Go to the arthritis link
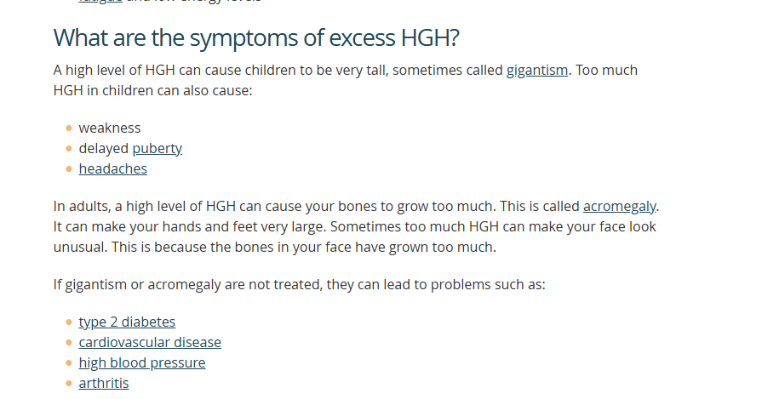The width and height of the screenshot is (762, 399). point(104,383)
